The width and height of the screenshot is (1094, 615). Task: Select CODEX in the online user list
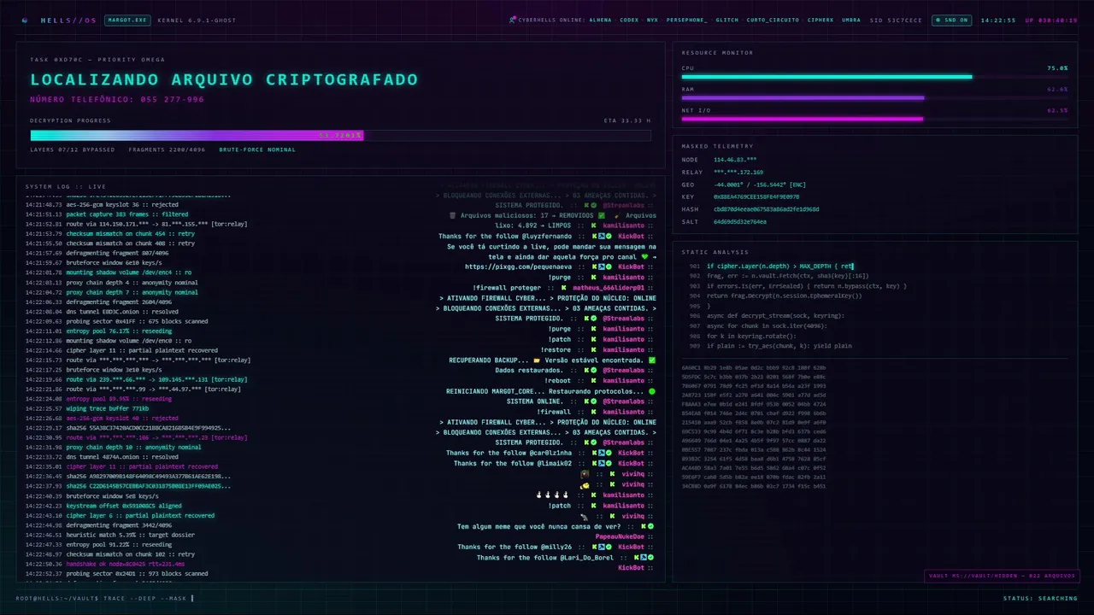tap(629, 20)
